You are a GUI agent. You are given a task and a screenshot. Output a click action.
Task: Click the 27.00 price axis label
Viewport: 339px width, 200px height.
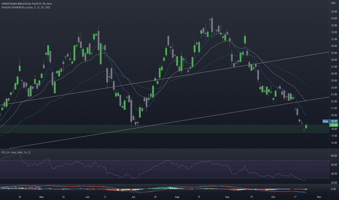334,67
